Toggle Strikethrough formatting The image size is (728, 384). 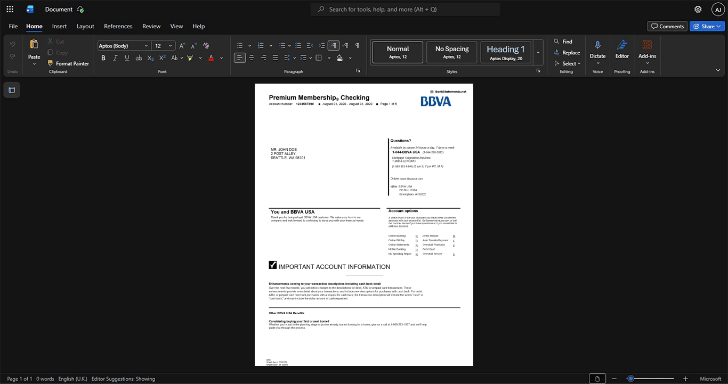(x=139, y=58)
